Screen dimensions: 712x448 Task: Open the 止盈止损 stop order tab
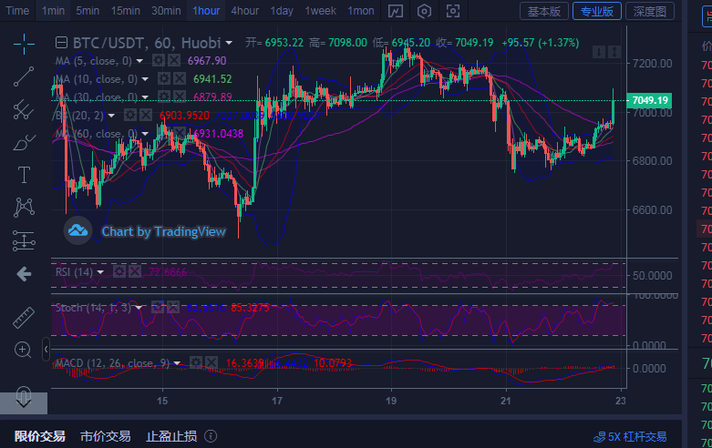coord(171,436)
